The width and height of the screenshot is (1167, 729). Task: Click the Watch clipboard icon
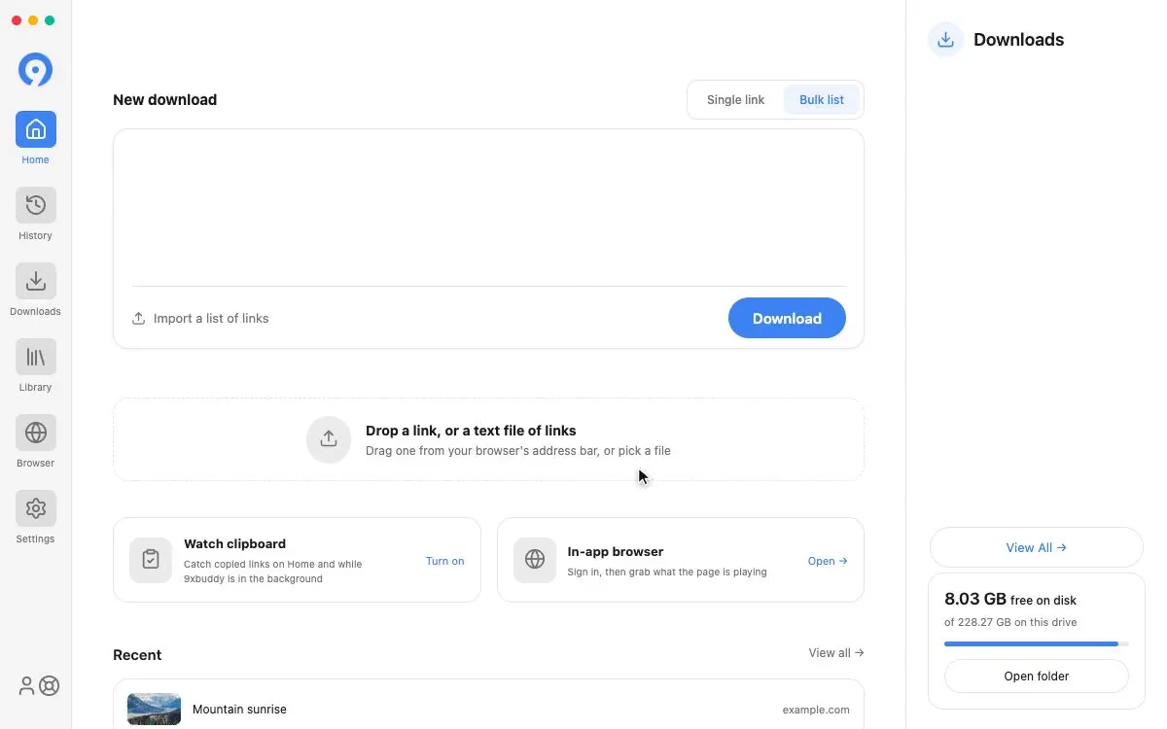click(x=151, y=560)
